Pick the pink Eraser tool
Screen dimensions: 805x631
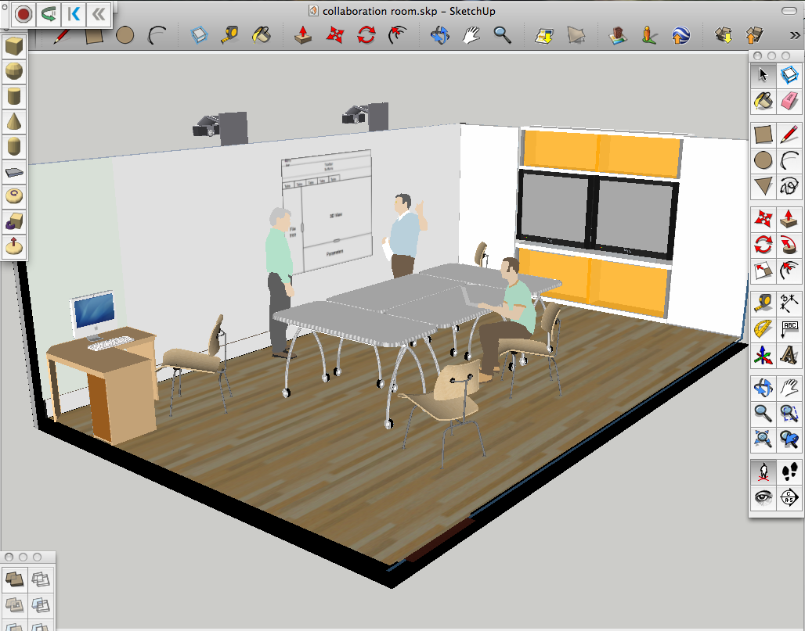[789, 101]
